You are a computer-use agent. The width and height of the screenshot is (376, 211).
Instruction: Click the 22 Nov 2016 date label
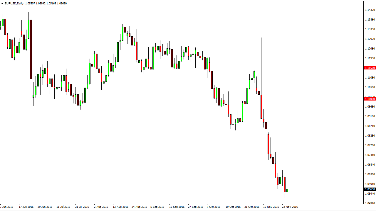click(x=290, y=207)
